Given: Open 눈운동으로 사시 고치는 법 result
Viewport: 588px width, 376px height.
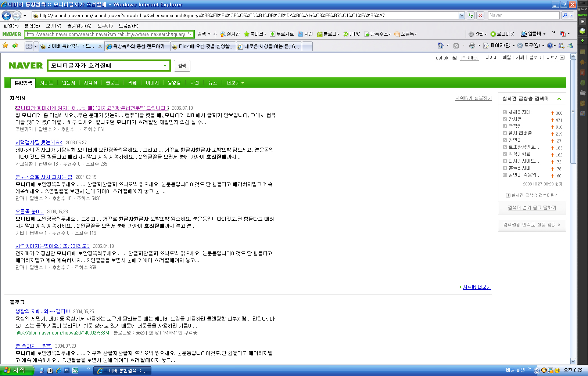Looking at the screenshot, I should click(x=44, y=177).
